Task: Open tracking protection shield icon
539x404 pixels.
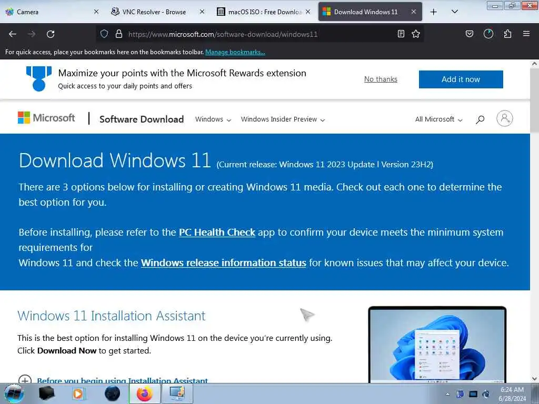Action: point(104,34)
